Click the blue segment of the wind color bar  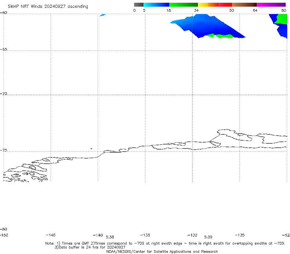[156, 5]
